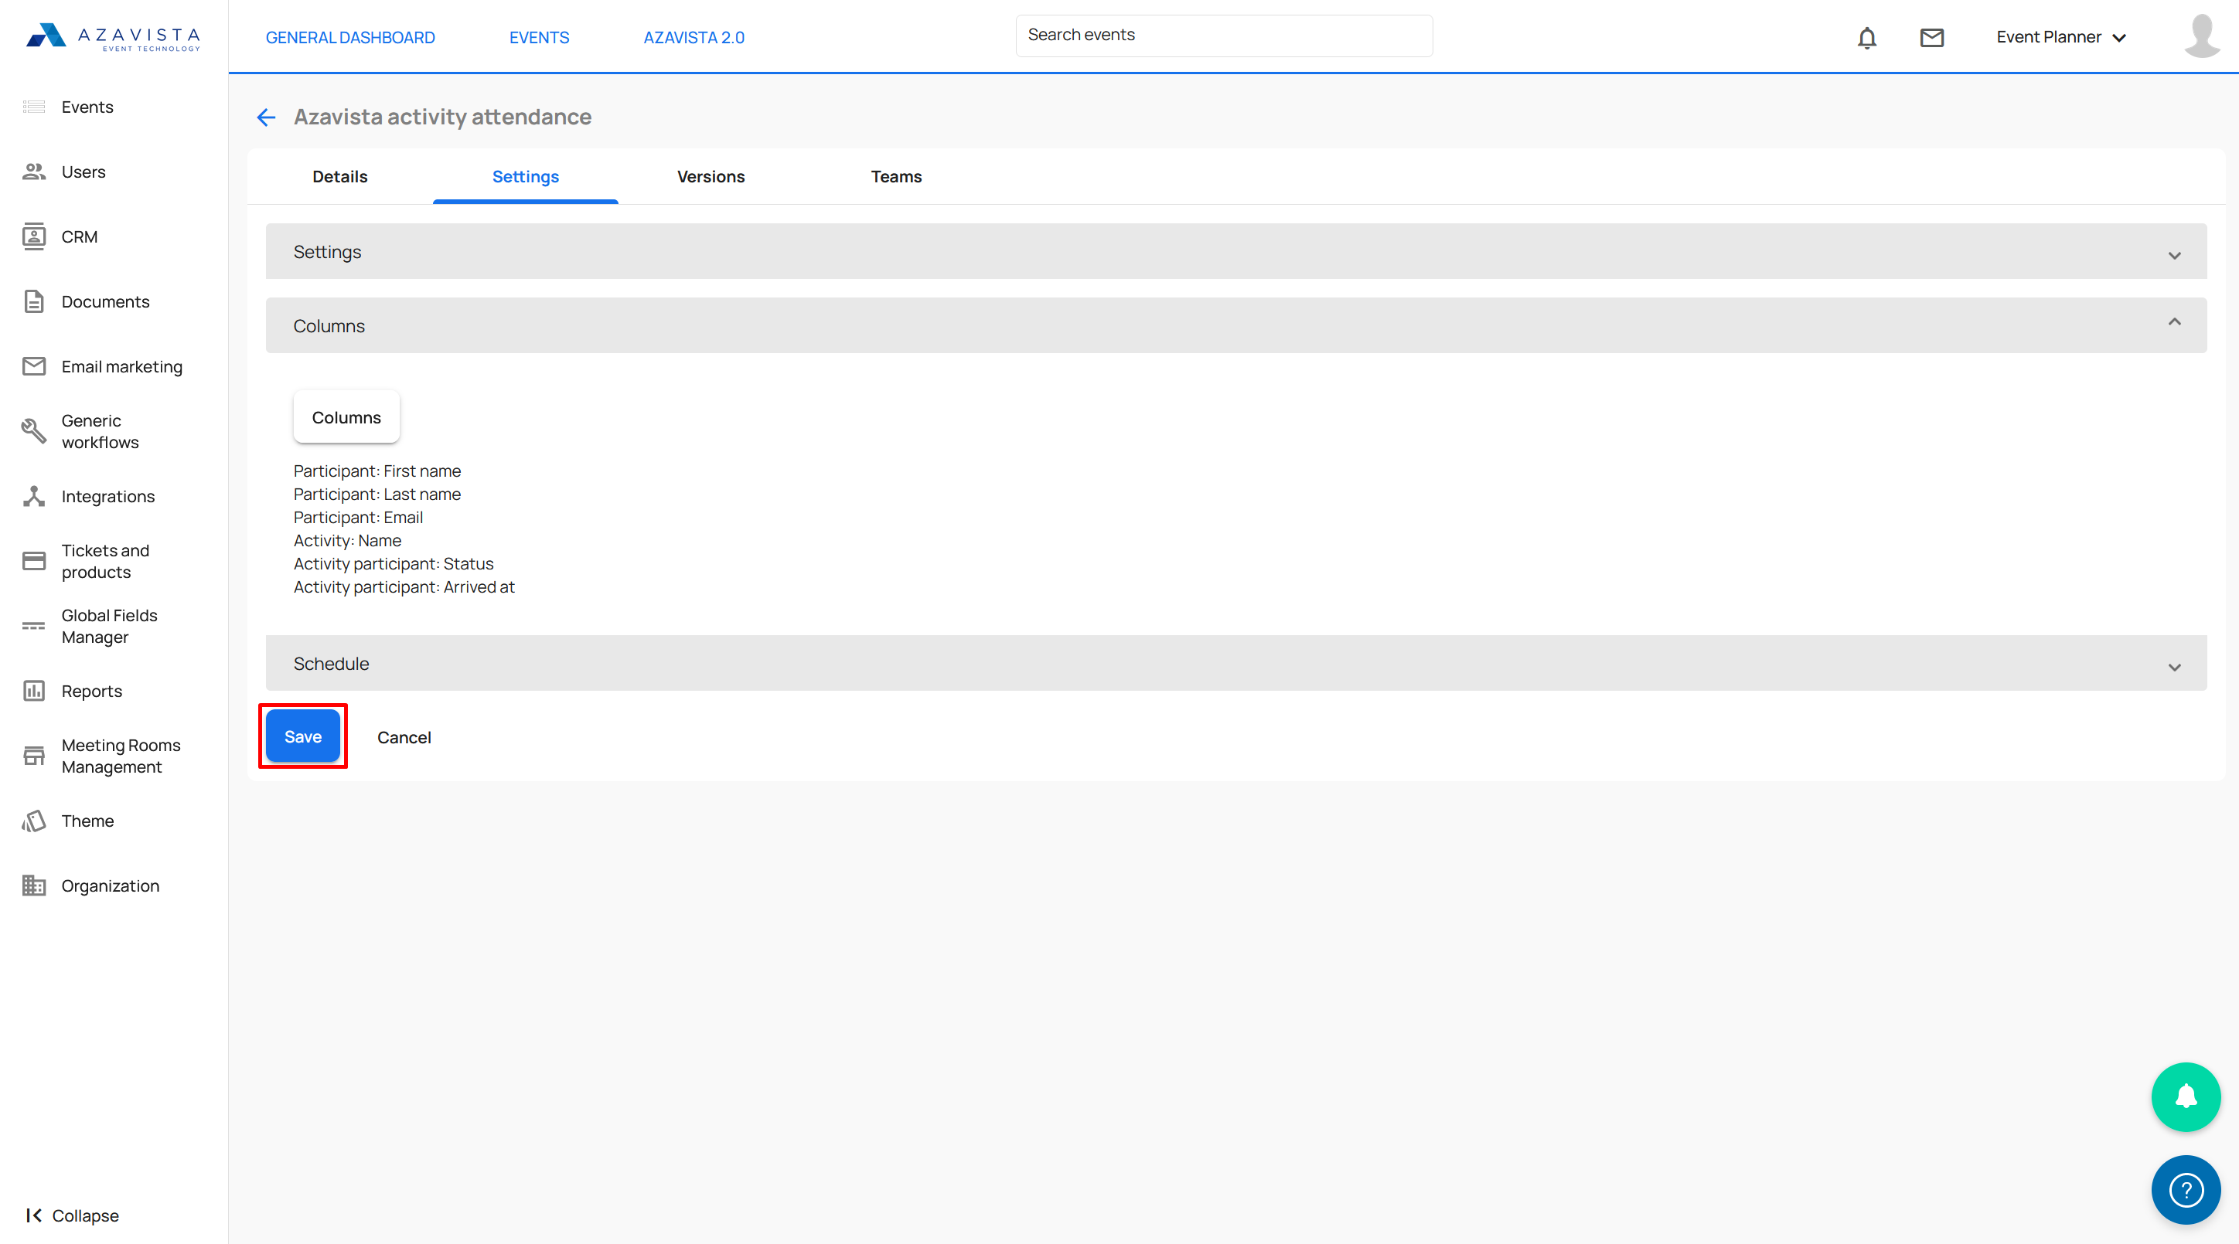Select 'Participant: Email' column text
Image resolution: width=2239 pixels, height=1244 pixels.
click(358, 517)
